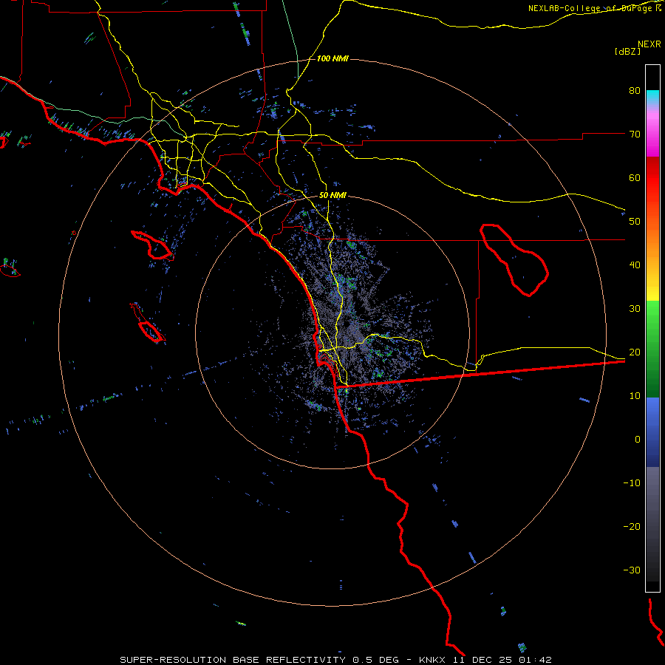Click the "01:42" time in the caption
Image resolution: width=665 pixels, height=665 pixels.
click(535, 660)
